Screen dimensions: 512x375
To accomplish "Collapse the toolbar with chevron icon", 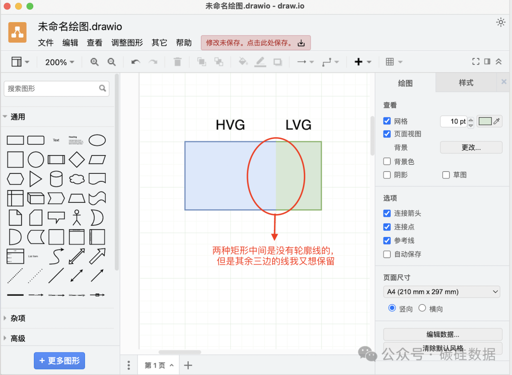I will pyautogui.click(x=499, y=62).
